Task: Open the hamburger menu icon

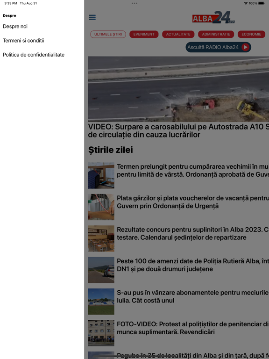Action: click(92, 17)
